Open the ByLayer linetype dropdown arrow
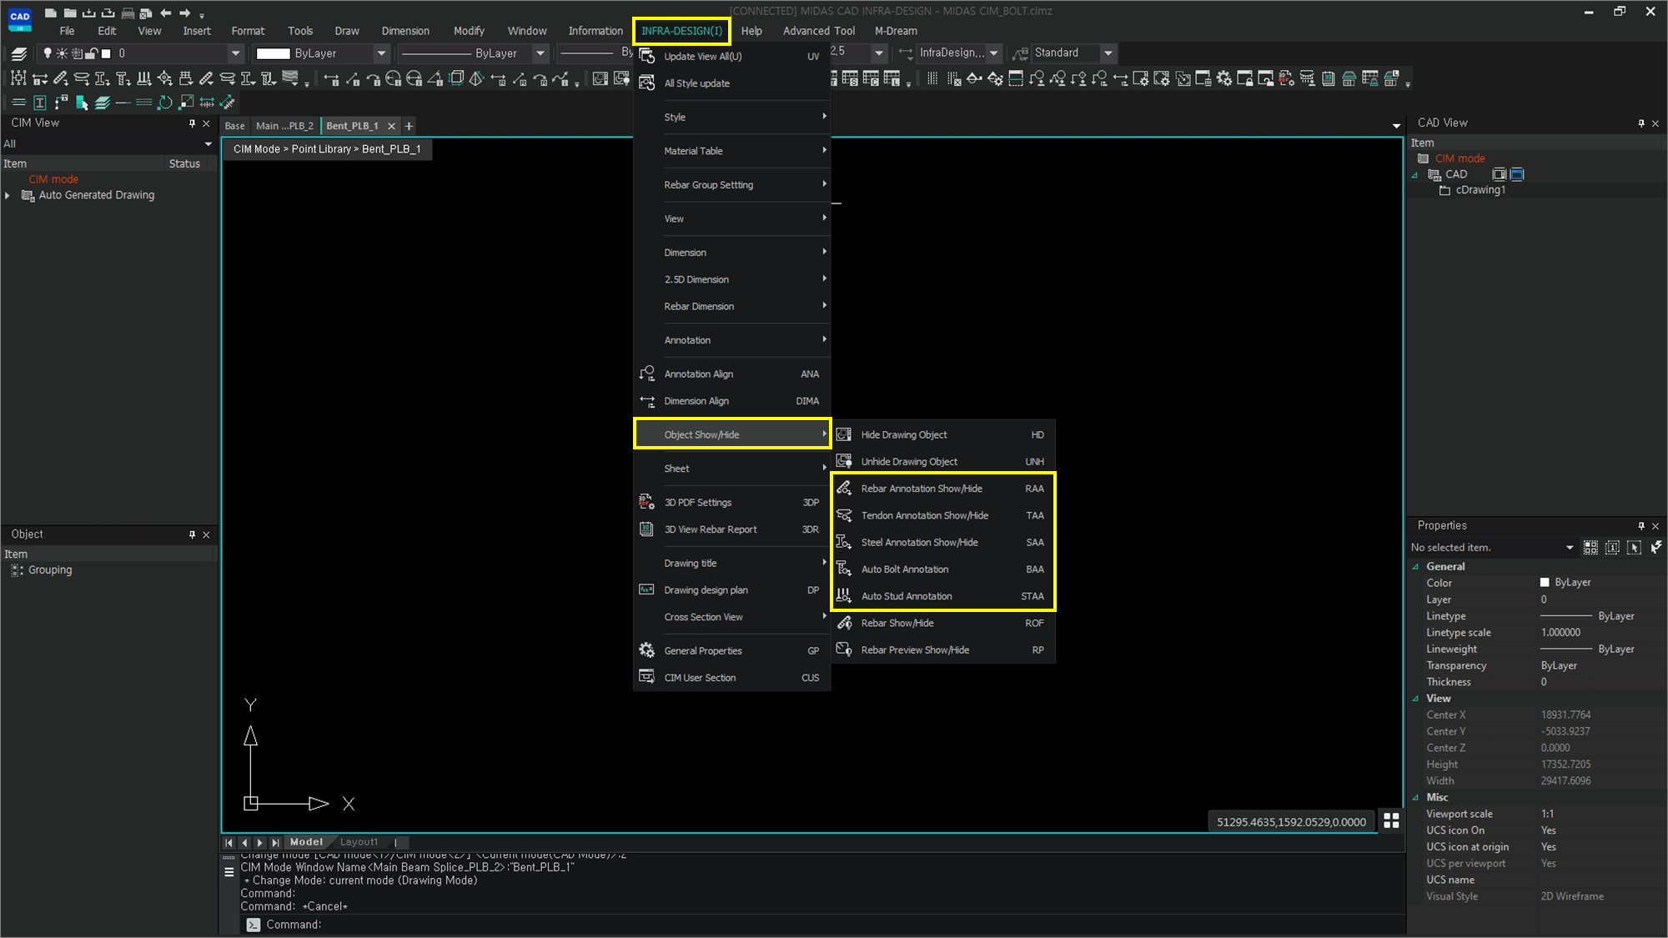This screenshot has width=1668, height=938. click(x=540, y=53)
